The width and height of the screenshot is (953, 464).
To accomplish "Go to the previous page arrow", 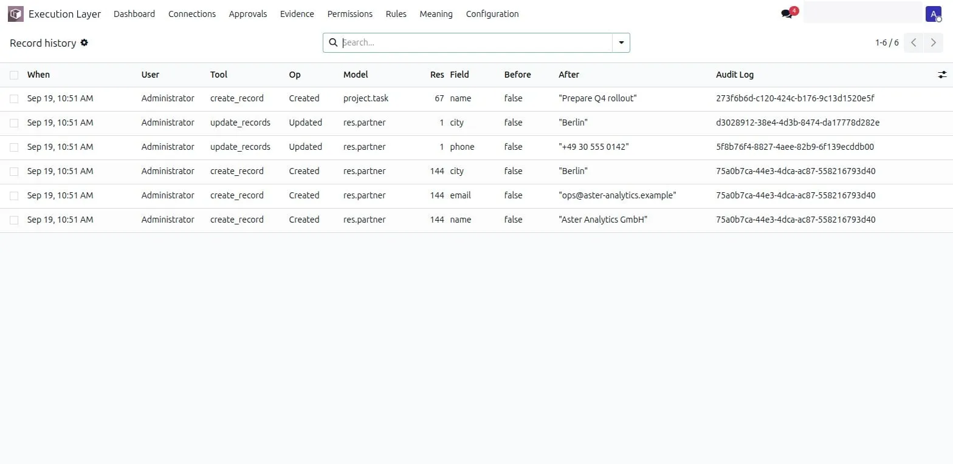I will [913, 42].
